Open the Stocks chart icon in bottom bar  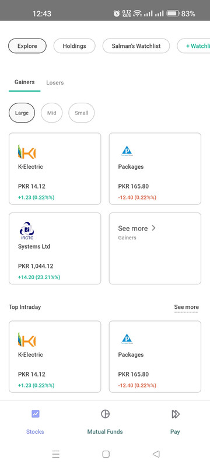36,414
